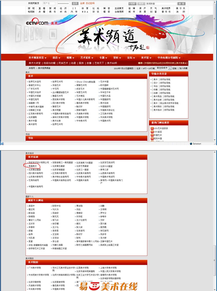The image size is (217, 291).
Task: Open the [设计] 类网站导航 link
Action: click(x=161, y=83)
